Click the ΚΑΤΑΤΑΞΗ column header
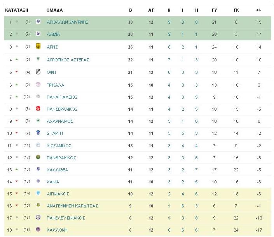This screenshot has width=274, height=237. [x=17, y=10]
